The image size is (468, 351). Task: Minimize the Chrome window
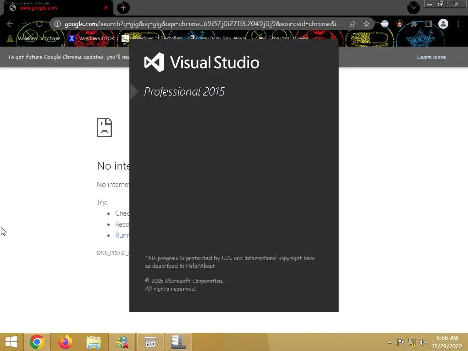point(430,4)
